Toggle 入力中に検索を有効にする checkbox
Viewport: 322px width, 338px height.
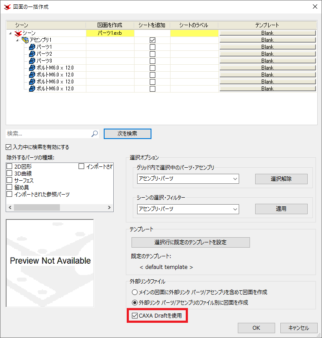point(8,147)
